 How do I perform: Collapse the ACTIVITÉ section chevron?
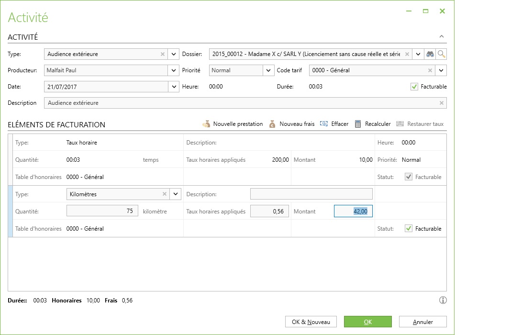tap(442, 36)
